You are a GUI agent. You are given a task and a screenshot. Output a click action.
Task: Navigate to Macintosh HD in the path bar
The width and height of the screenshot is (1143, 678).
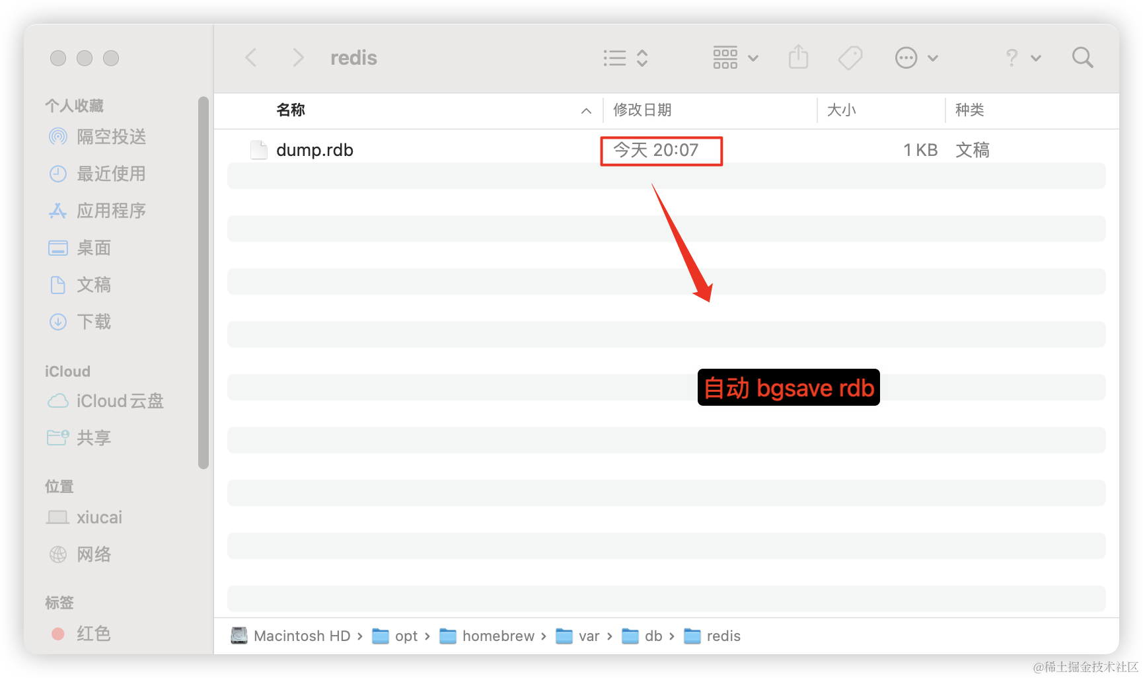click(302, 636)
